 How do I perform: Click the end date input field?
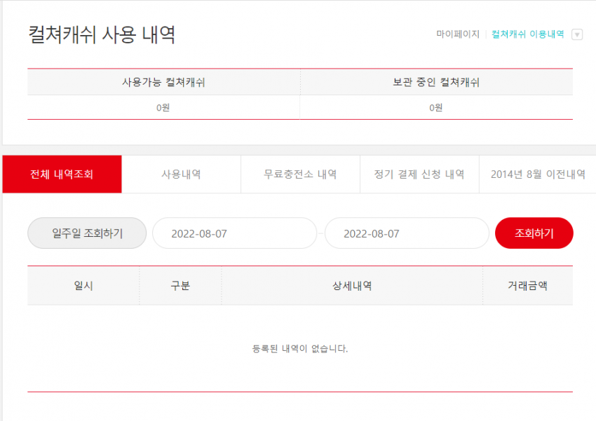407,233
